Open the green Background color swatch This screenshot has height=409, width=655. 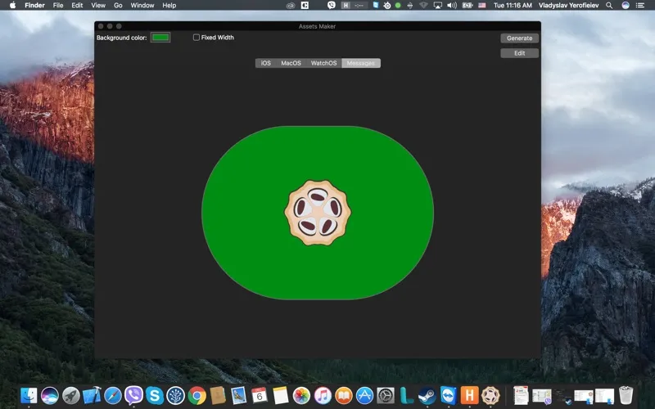(x=160, y=38)
